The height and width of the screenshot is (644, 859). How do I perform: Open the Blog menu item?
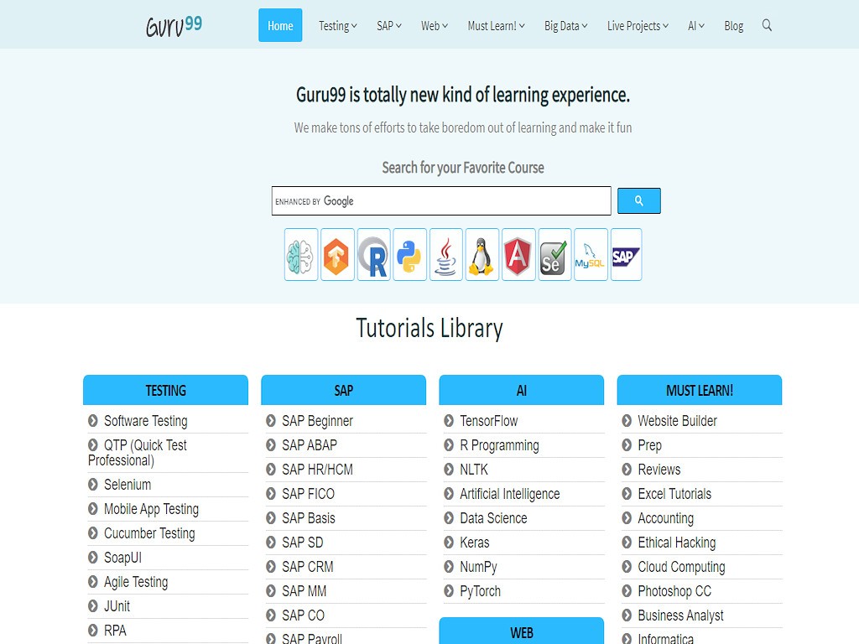click(733, 26)
